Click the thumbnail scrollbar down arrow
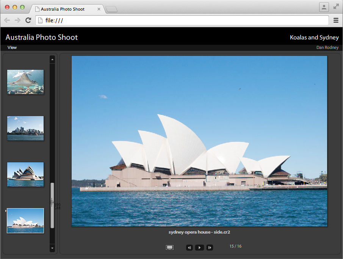 52,248
